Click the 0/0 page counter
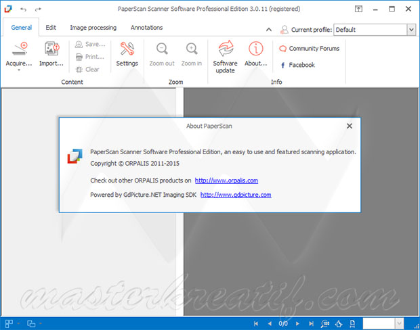The height and width of the screenshot is (330, 420). (x=283, y=324)
